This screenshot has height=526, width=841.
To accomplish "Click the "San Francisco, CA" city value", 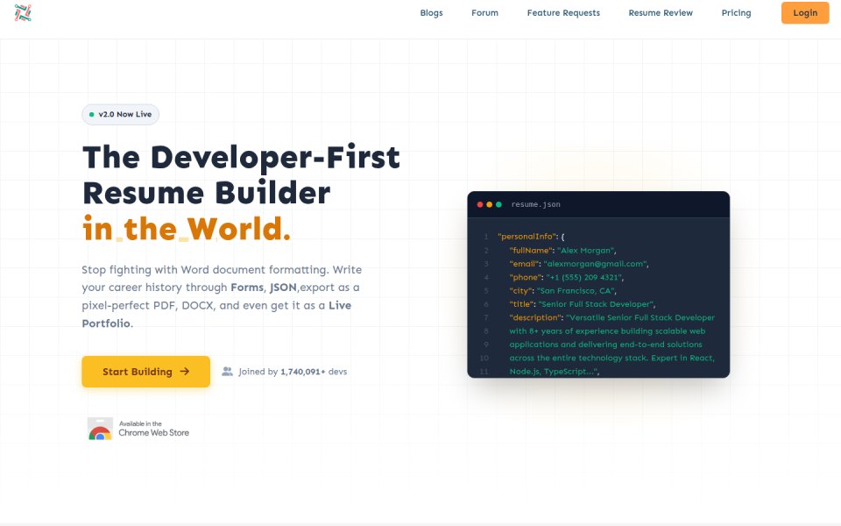I will click(576, 291).
